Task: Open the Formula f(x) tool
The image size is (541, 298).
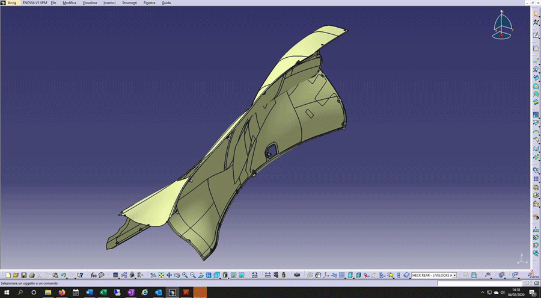Action: tap(93, 275)
